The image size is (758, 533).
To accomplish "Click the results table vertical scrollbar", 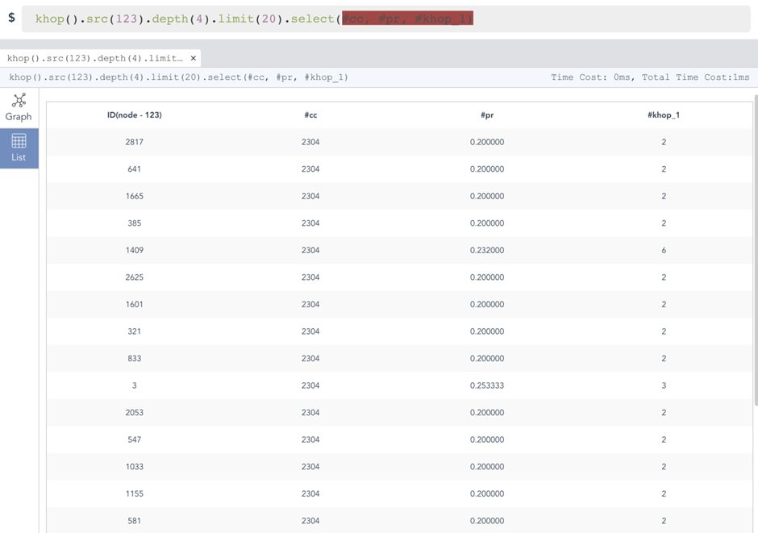I will click(756, 250).
